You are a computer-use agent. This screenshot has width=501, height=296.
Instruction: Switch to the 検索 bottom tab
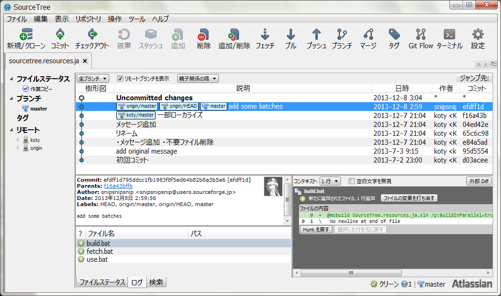(156, 282)
